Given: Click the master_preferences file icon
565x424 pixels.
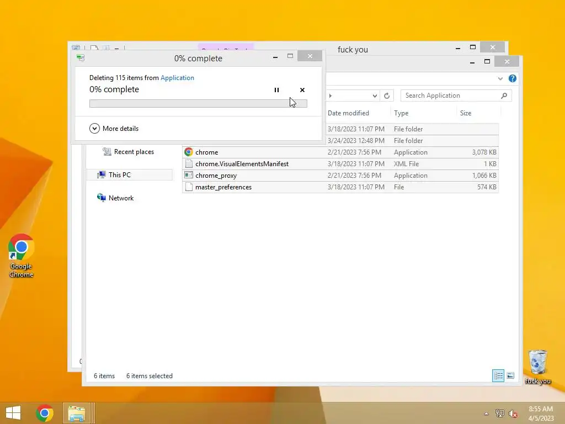Looking at the screenshot, I should pyautogui.click(x=189, y=187).
